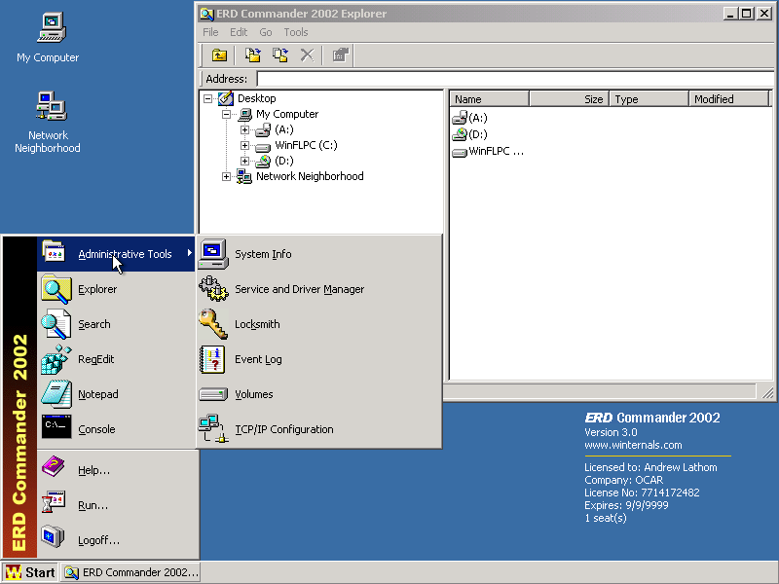Select Network Neighborhood in the folder tree
779x584 pixels.
(x=310, y=176)
